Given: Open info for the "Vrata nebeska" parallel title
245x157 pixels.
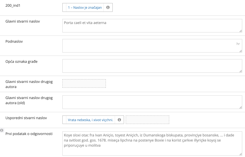Looking at the screenshot, I should [119, 120].
